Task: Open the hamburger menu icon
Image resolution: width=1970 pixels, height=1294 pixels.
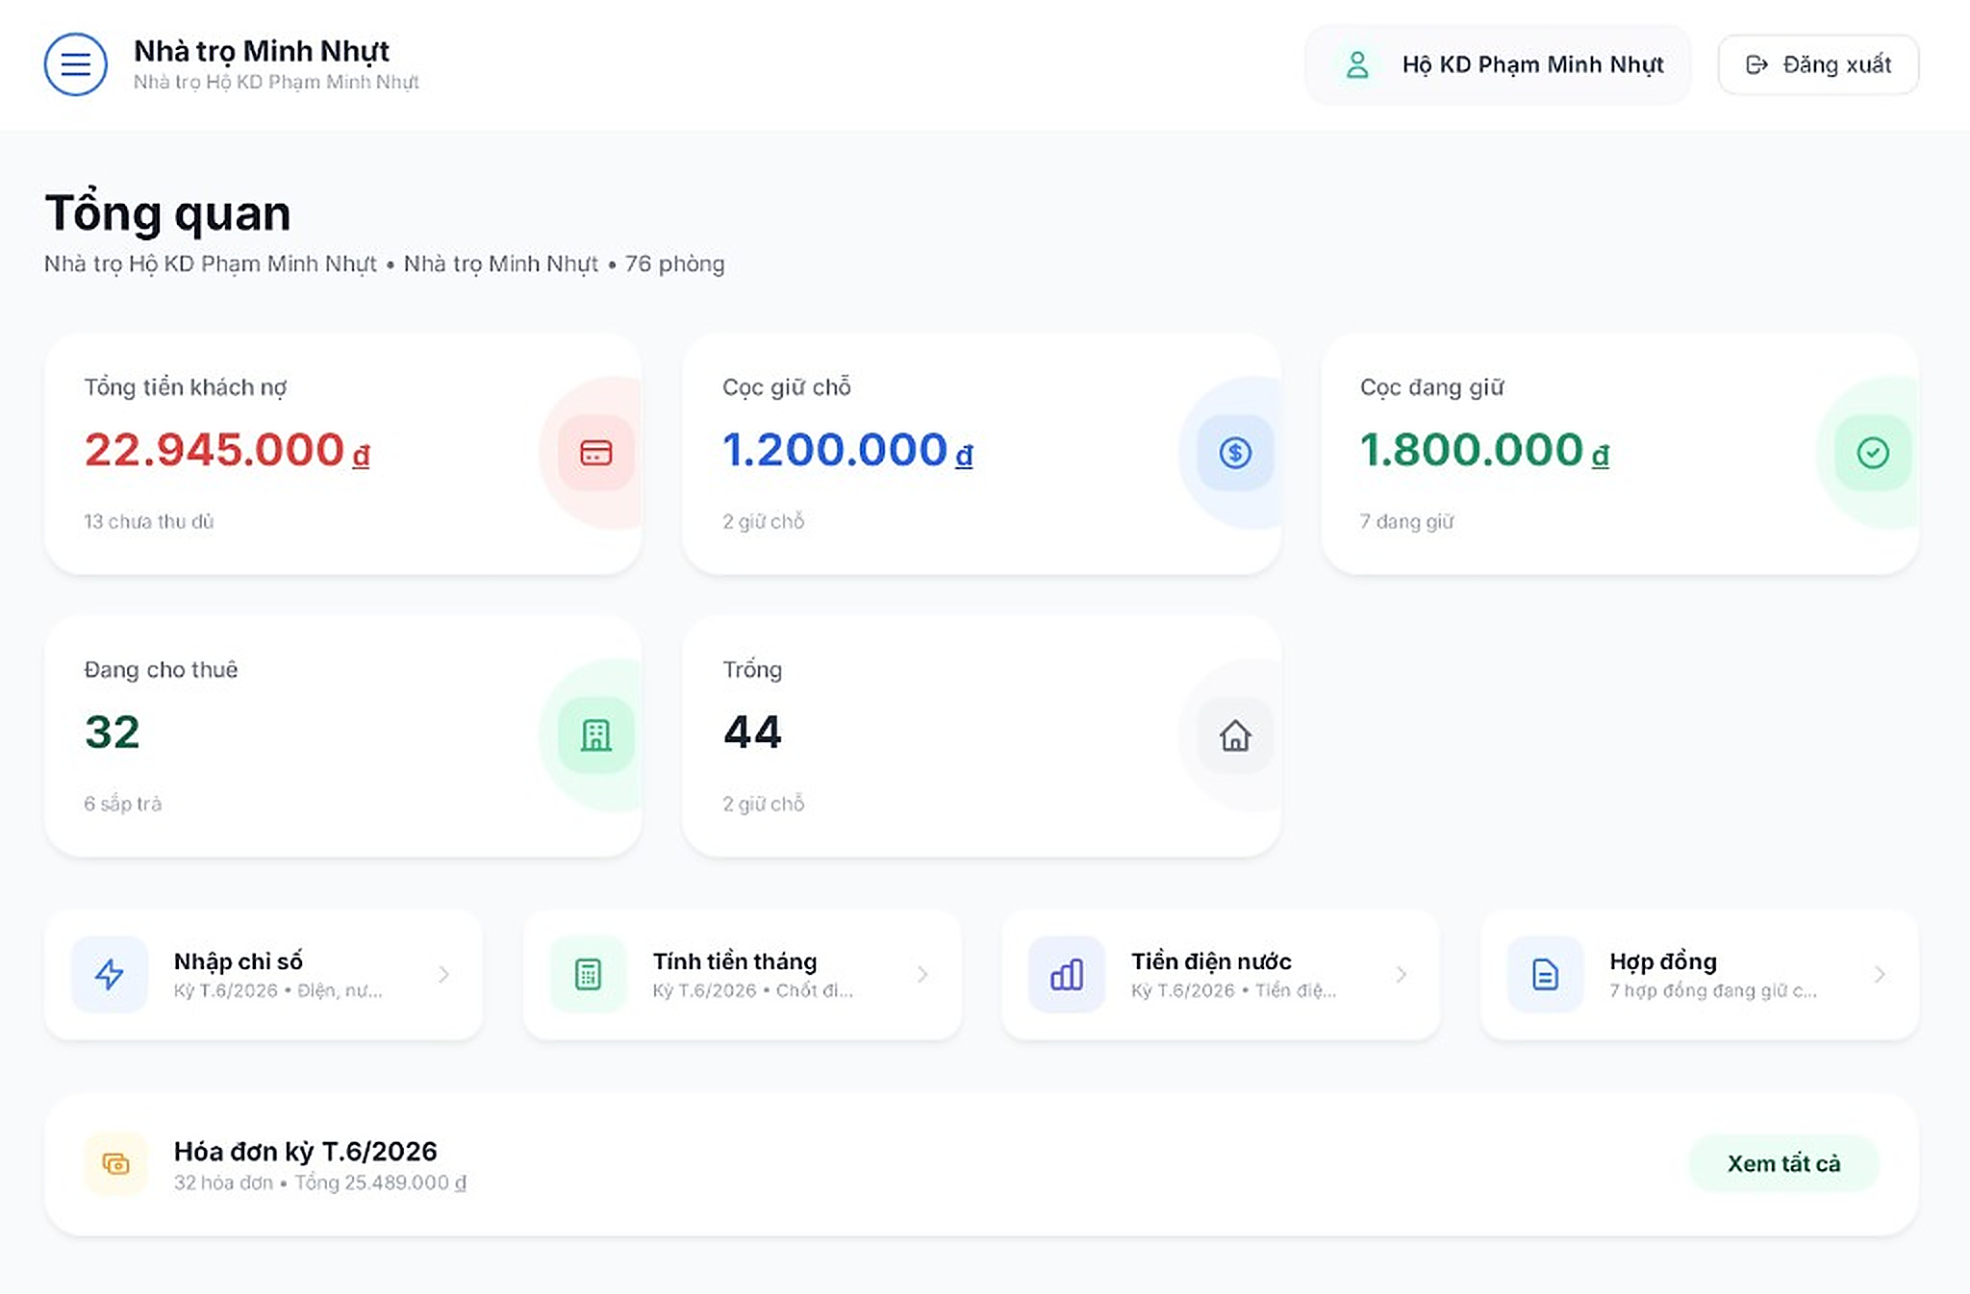Action: point(75,64)
